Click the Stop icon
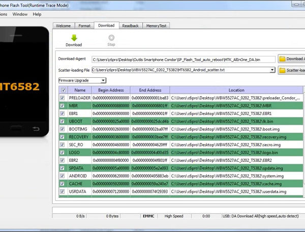305x232 pixels. tap(111, 38)
